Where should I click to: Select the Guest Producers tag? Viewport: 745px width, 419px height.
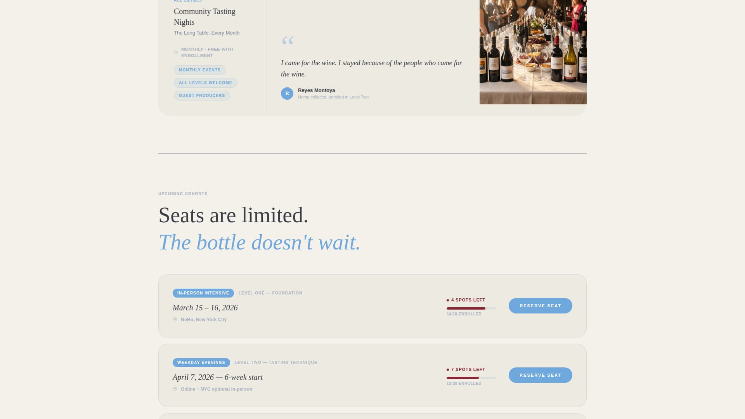[202, 96]
